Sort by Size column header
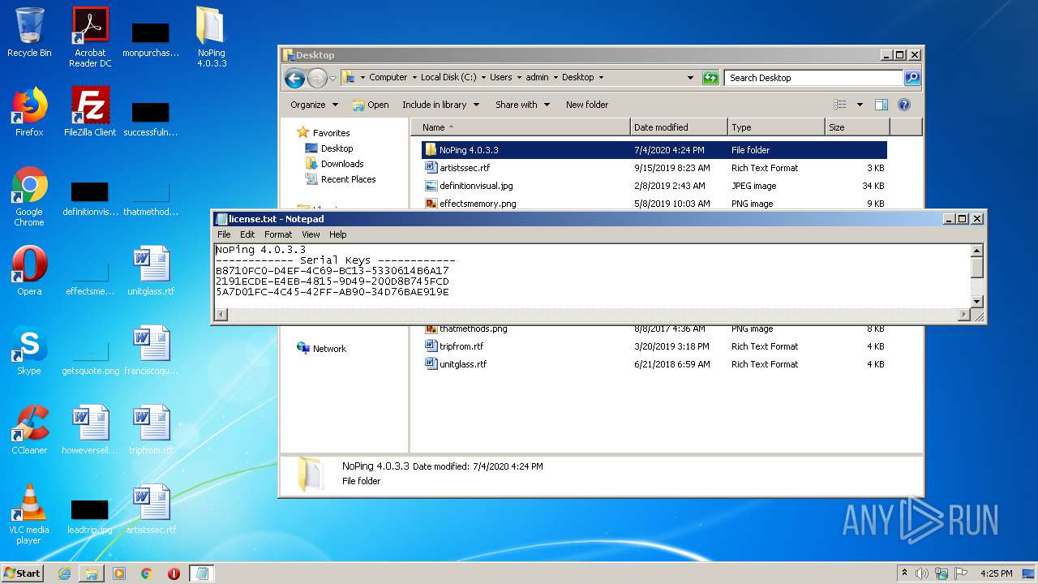1038x584 pixels. pos(857,127)
